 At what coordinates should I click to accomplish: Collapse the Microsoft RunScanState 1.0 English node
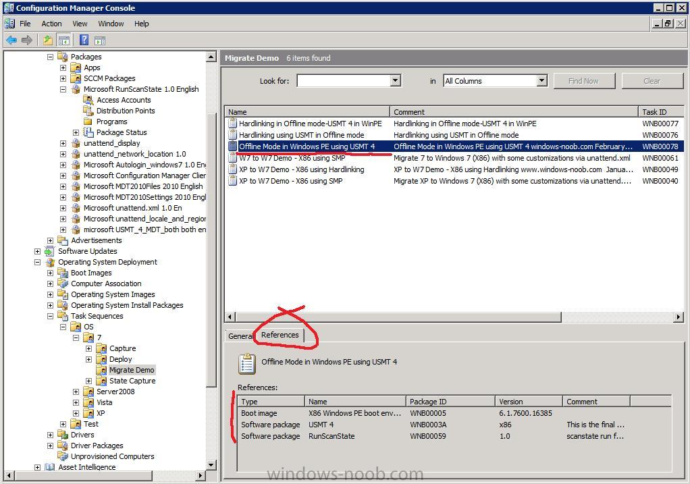click(63, 89)
